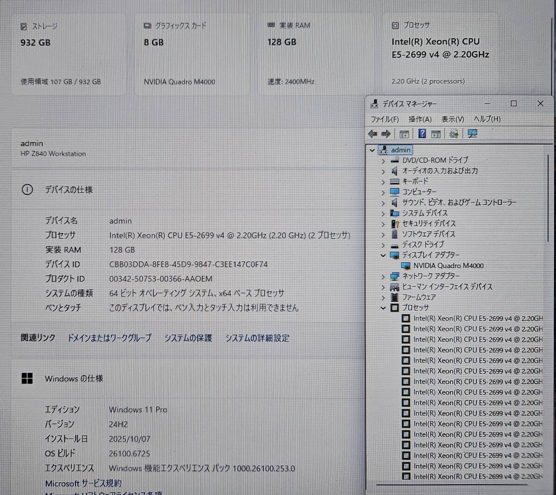Viewport: 556px width, 495px height.
Task: Open the システムの詳細設定 link
Action: pyautogui.click(x=257, y=338)
